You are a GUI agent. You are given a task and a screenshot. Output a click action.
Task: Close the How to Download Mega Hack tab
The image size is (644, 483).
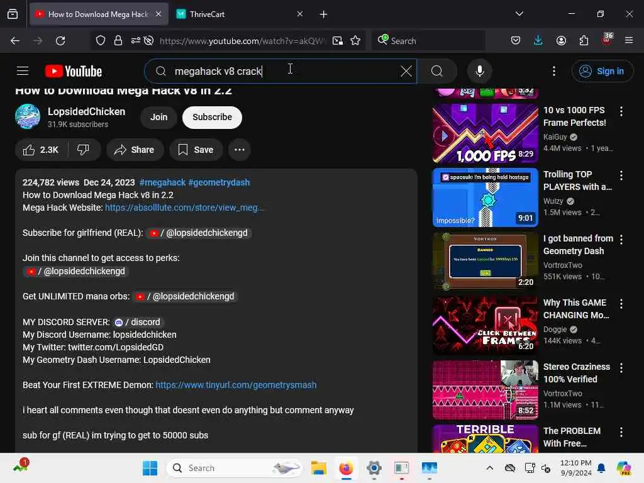tap(158, 14)
